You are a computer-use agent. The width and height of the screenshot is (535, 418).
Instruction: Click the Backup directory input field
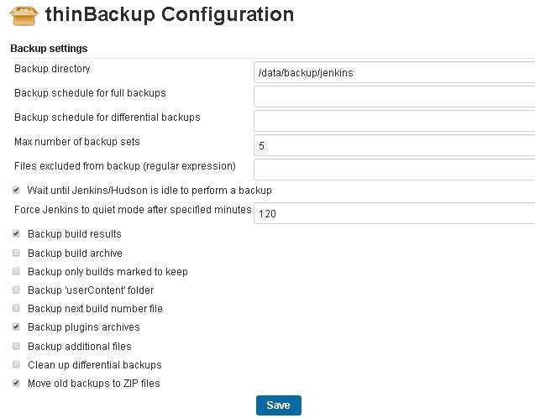pos(395,72)
